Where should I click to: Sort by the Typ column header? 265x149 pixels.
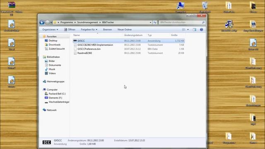click(x=150, y=35)
